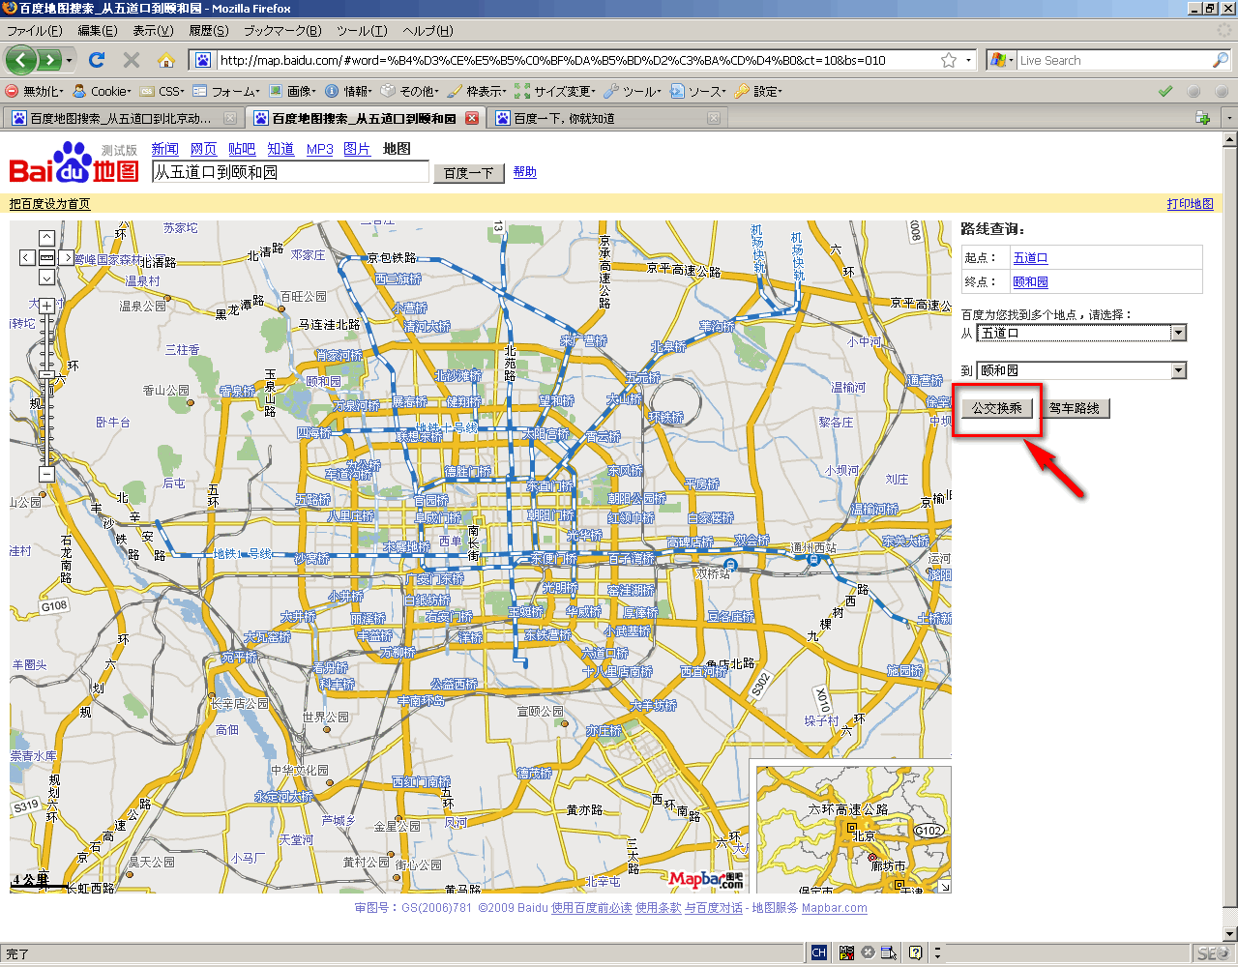1238x967 pixels.
Task: Click the CH language indicator in status bar
Action: tap(819, 952)
